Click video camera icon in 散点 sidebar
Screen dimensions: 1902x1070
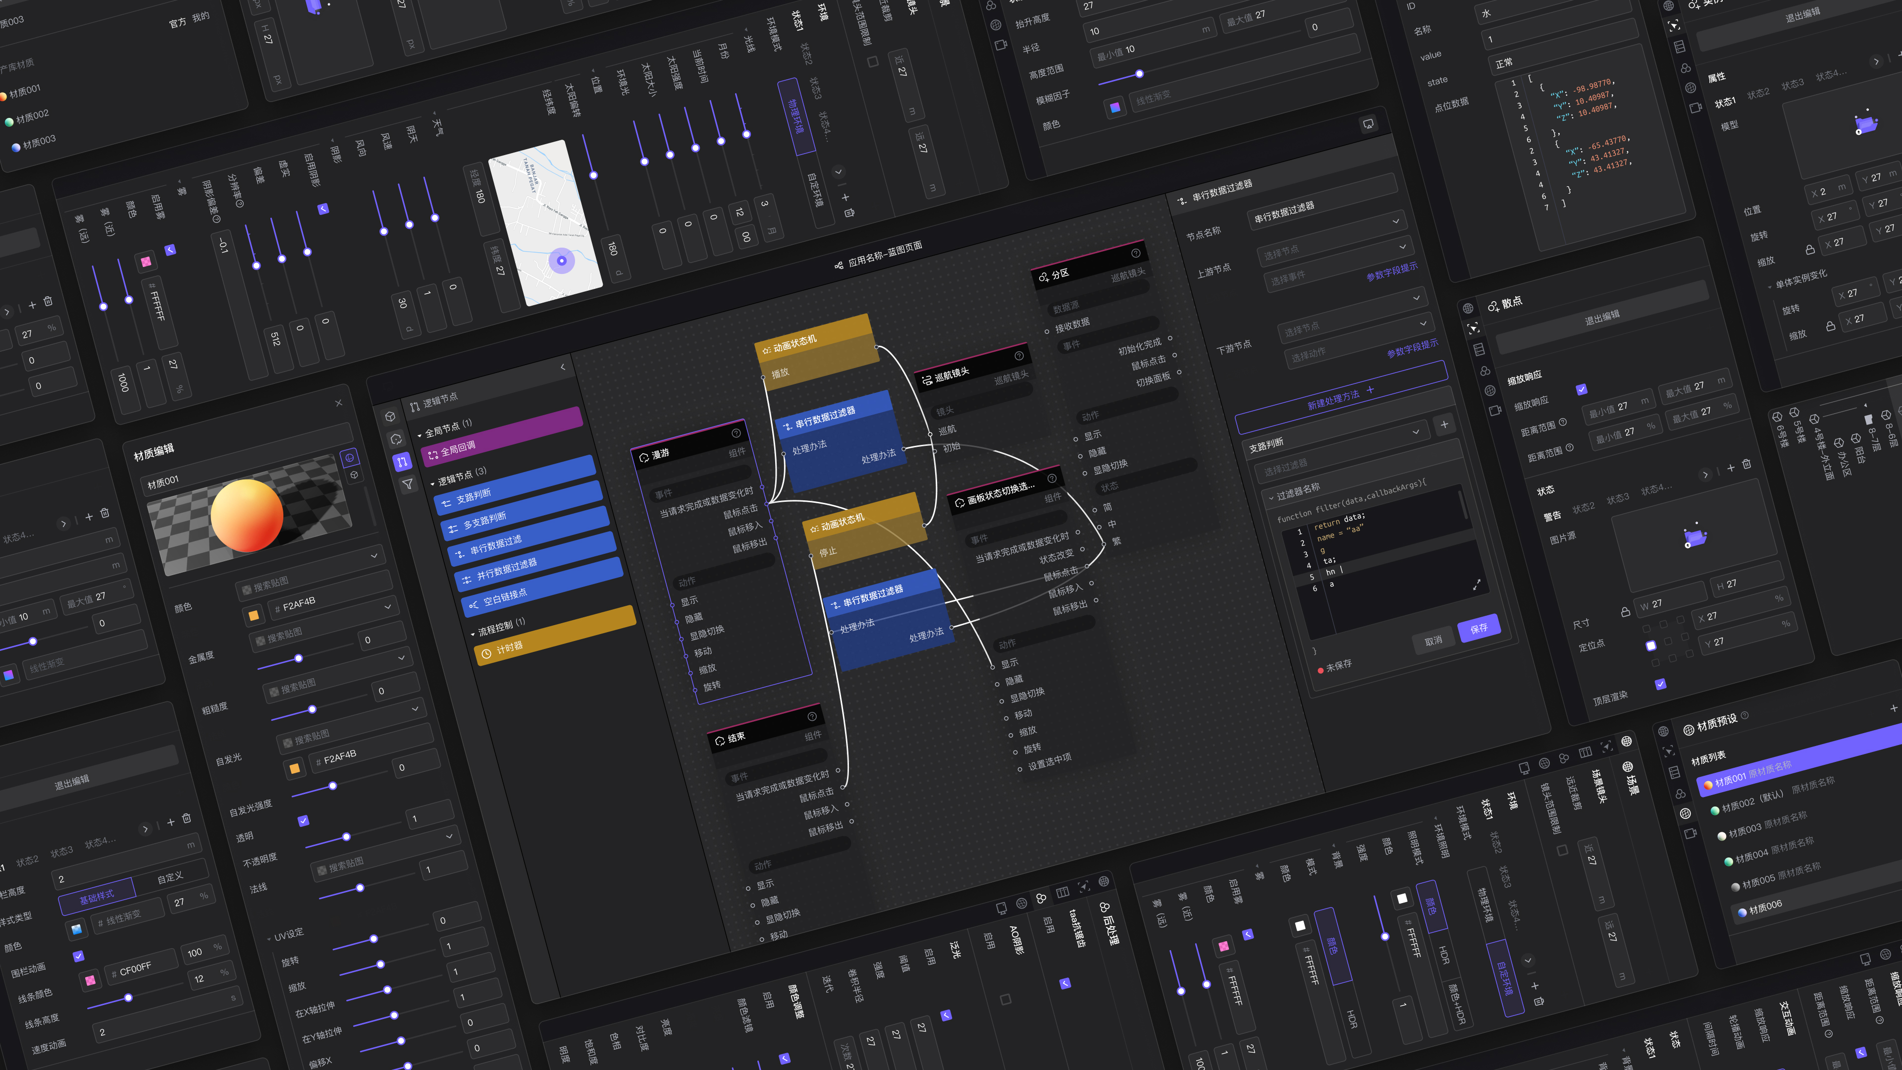coord(1495,411)
